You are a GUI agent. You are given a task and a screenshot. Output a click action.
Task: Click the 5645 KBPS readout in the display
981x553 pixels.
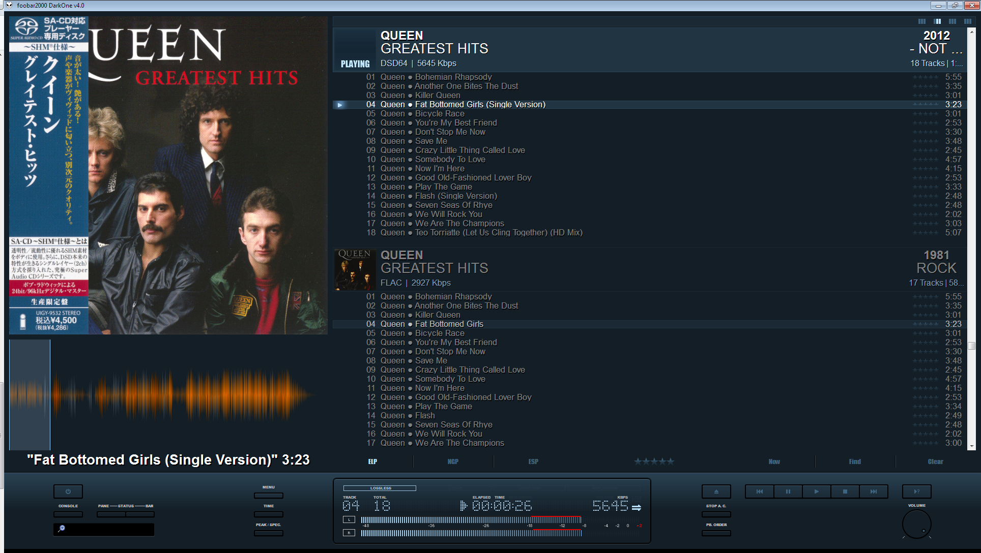(610, 506)
